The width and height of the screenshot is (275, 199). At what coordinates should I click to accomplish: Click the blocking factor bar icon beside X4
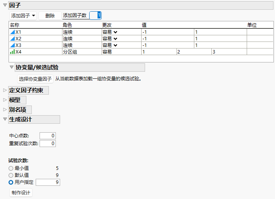click(12, 52)
